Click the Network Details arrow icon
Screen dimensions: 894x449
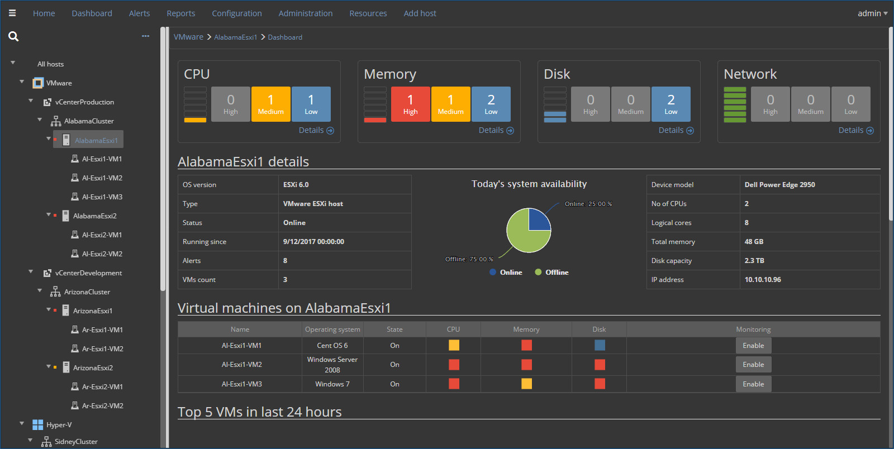pyautogui.click(x=870, y=131)
